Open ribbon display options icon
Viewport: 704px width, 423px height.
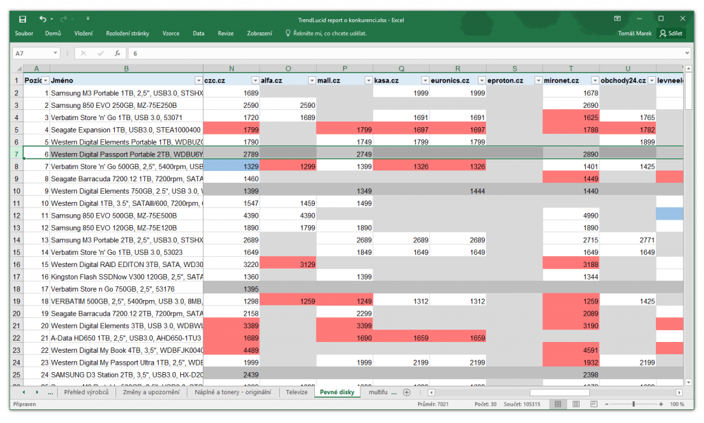tap(617, 19)
